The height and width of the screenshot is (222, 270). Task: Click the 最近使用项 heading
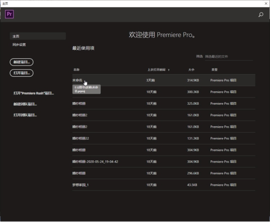83,48
